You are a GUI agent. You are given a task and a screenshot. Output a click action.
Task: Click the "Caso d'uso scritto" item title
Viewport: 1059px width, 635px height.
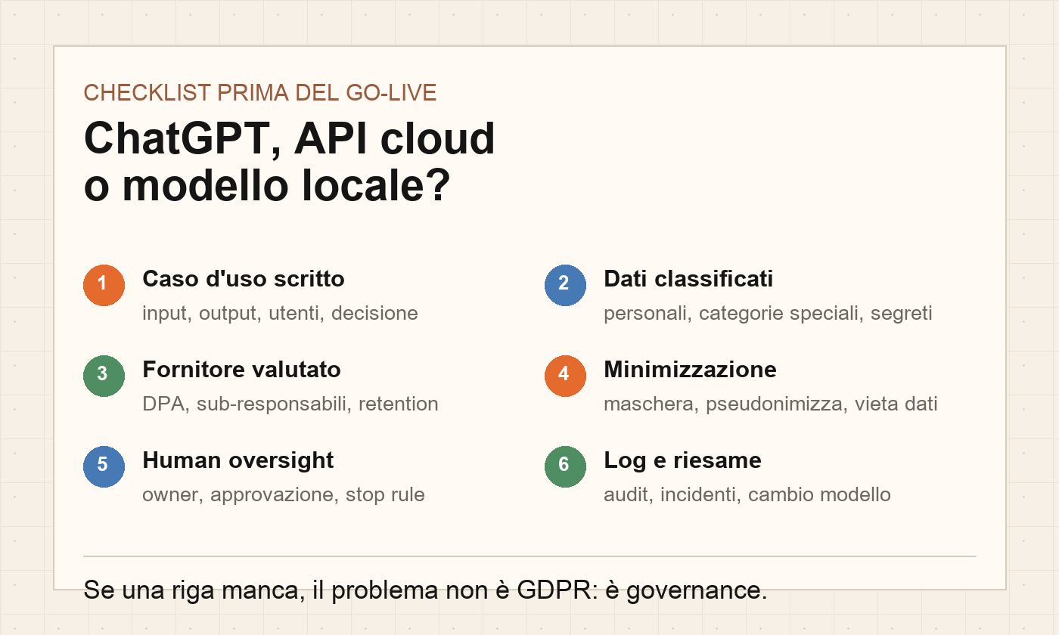point(244,279)
